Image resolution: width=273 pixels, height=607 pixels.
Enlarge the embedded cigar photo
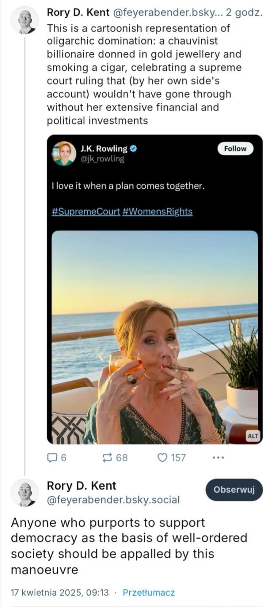pos(154,337)
